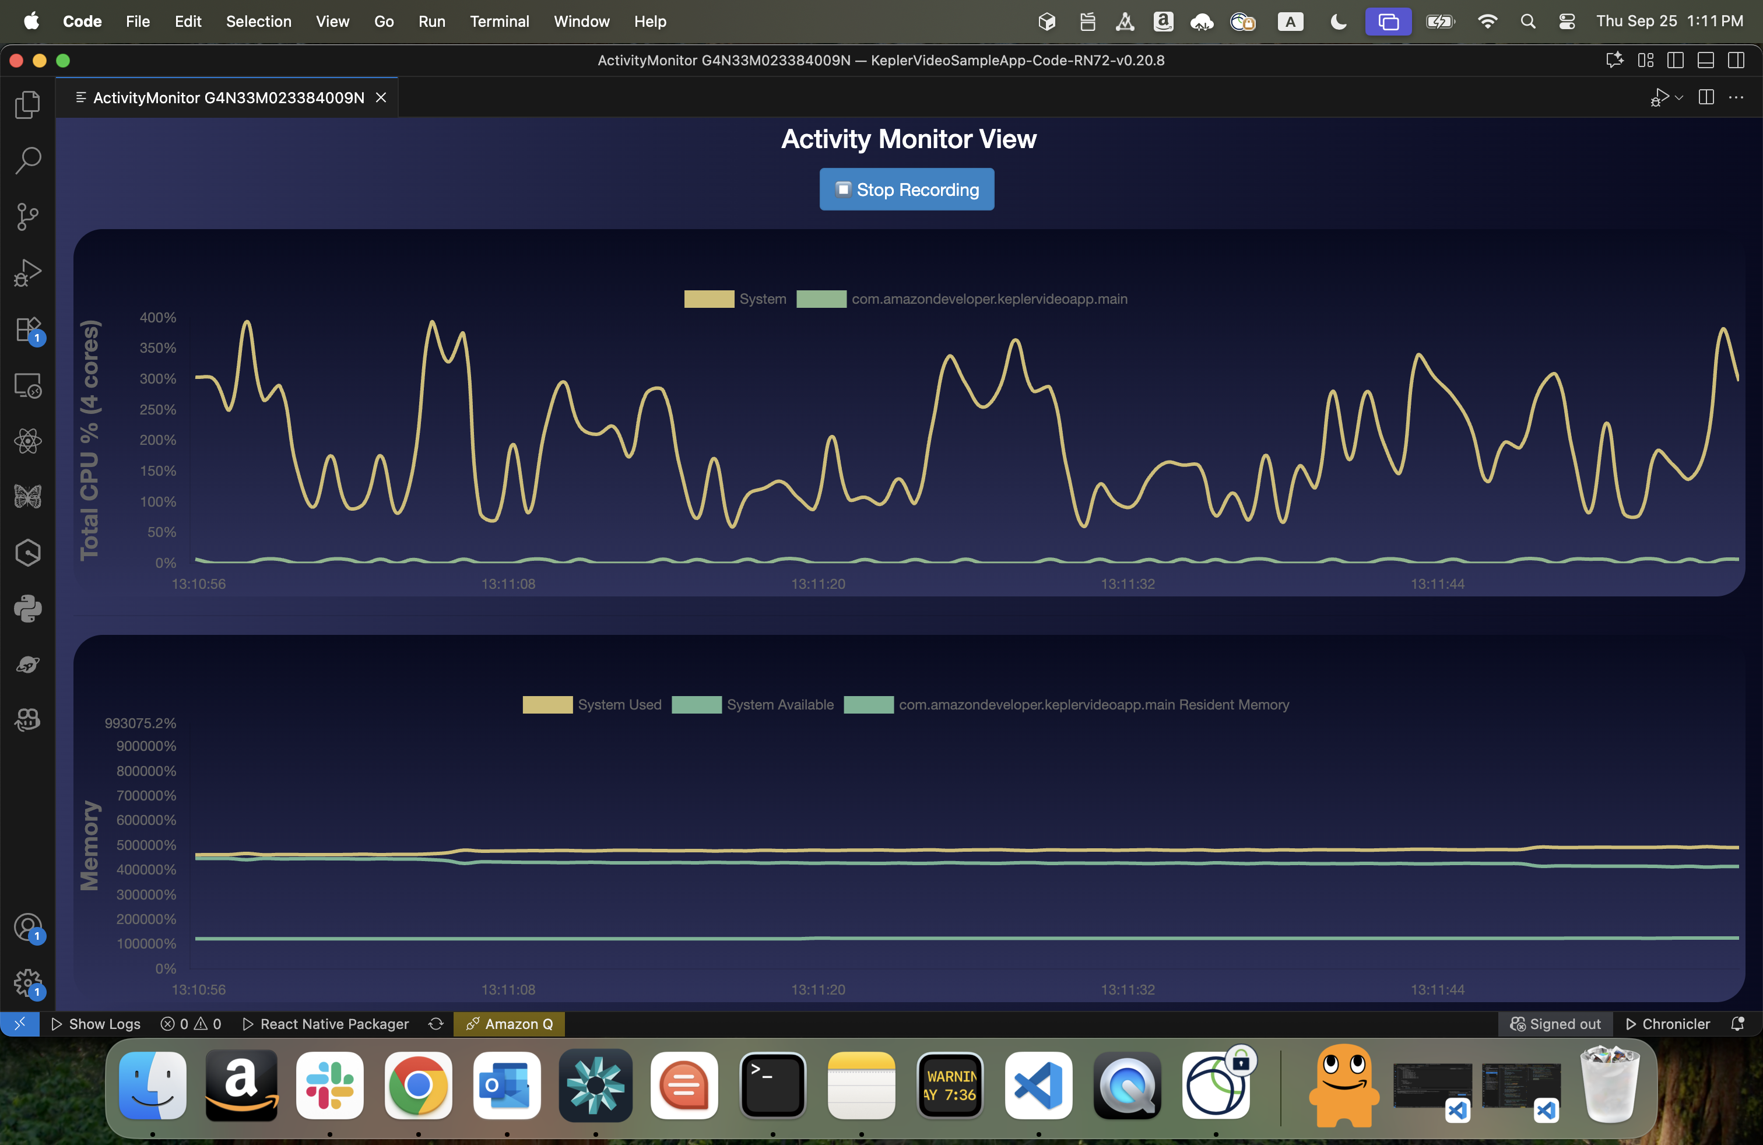This screenshot has width=1763, height=1145.
Task: Click the Stop Recording button
Action: tap(906, 189)
